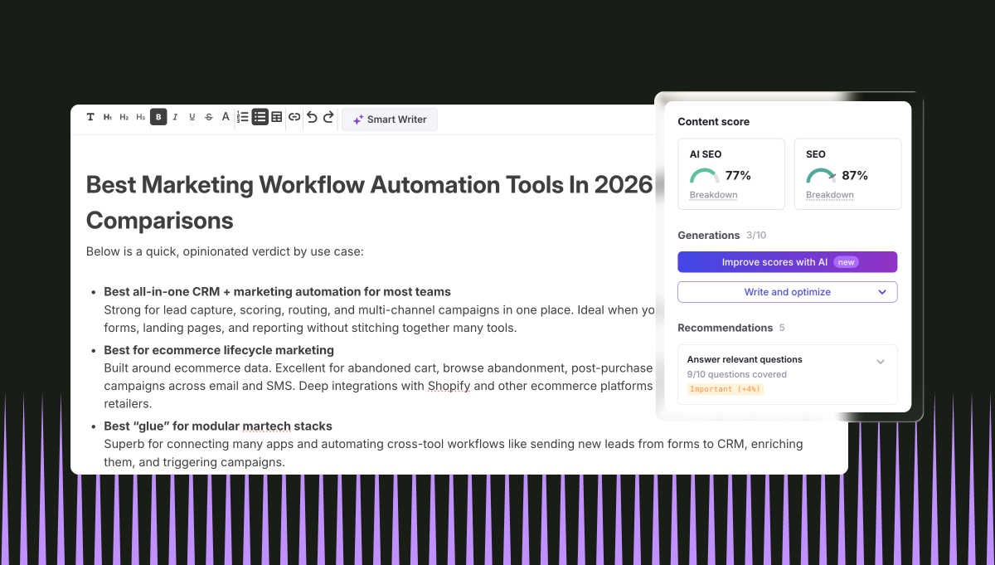This screenshot has height=565, width=995.
Task: Click Improve scores with AI
Action: point(788,262)
